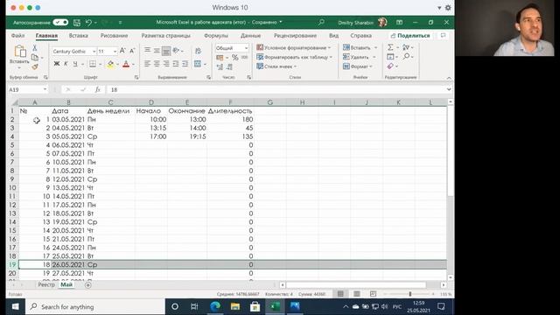Screen dimensions: 560x315
Task: Click the increase indent icon
Action: click(185, 64)
